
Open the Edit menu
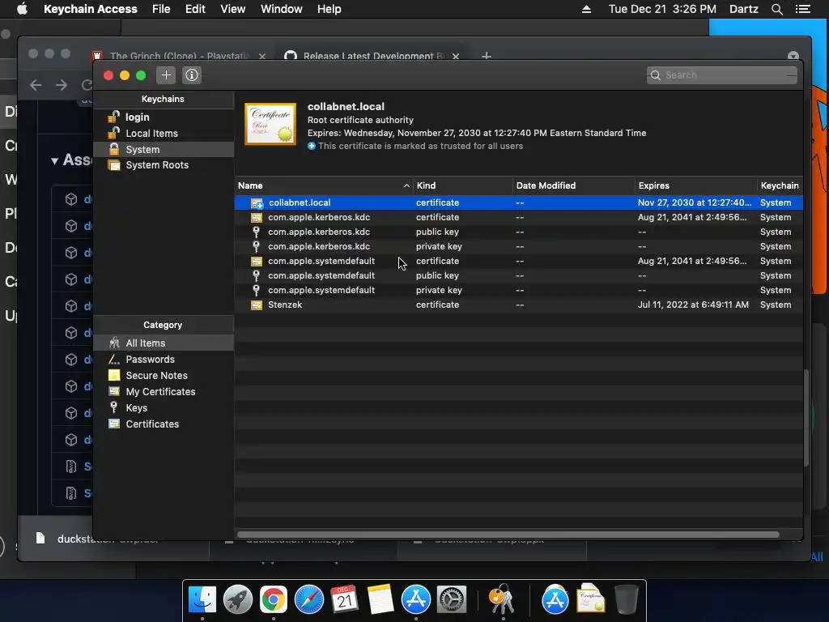195,9
